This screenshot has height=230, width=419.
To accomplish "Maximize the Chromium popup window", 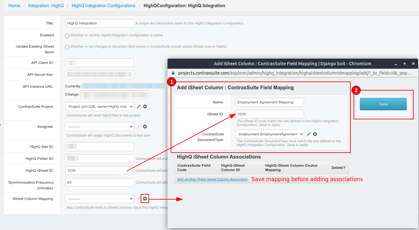I will [x=405, y=64].
